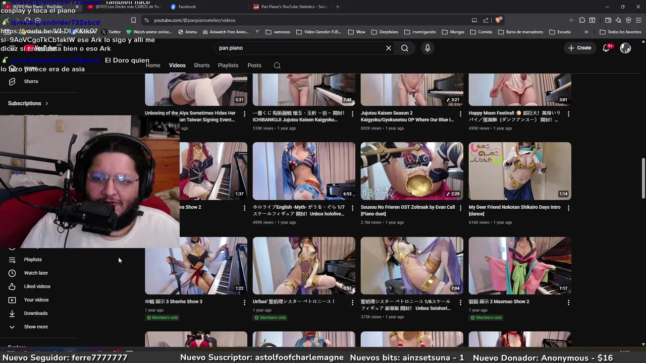Open the Video Genshin FUE bookmark folder
The height and width of the screenshot is (363, 646).
point(319,32)
